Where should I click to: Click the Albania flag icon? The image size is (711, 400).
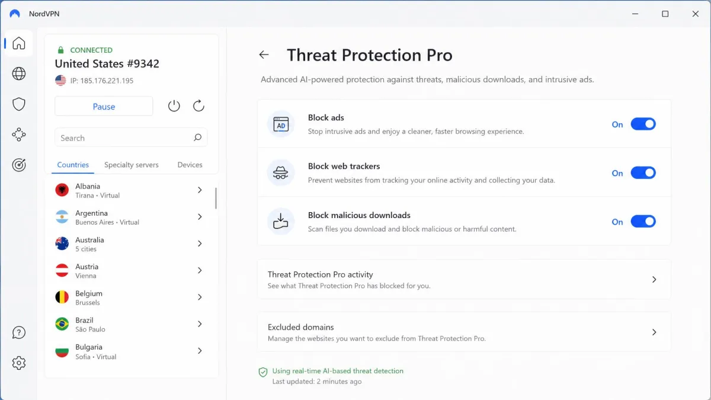coord(62,190)
